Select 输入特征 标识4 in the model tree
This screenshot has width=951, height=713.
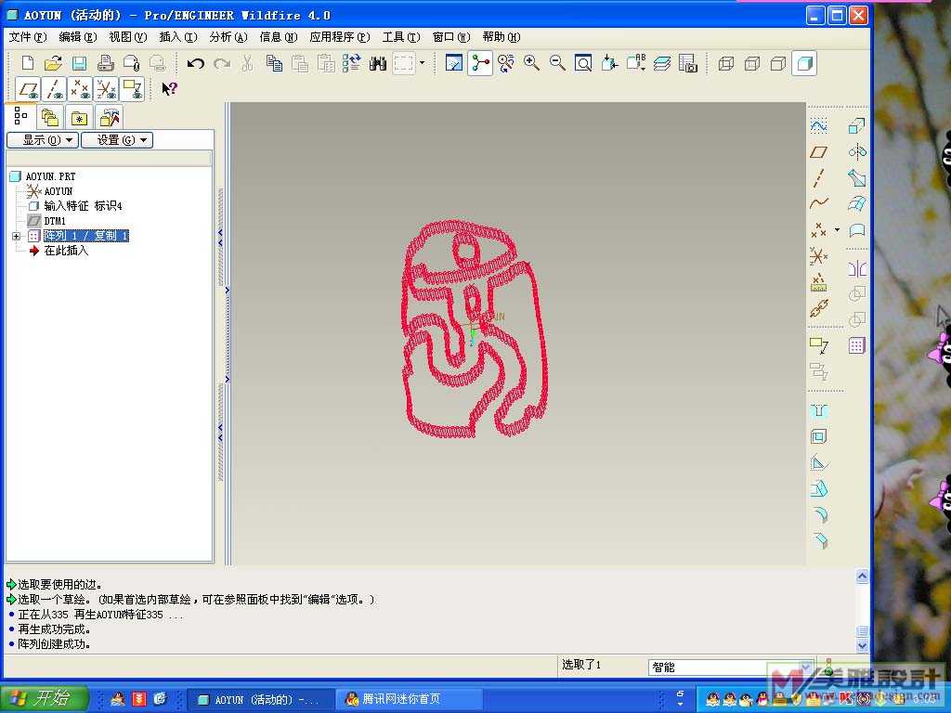tap(83, 206)
